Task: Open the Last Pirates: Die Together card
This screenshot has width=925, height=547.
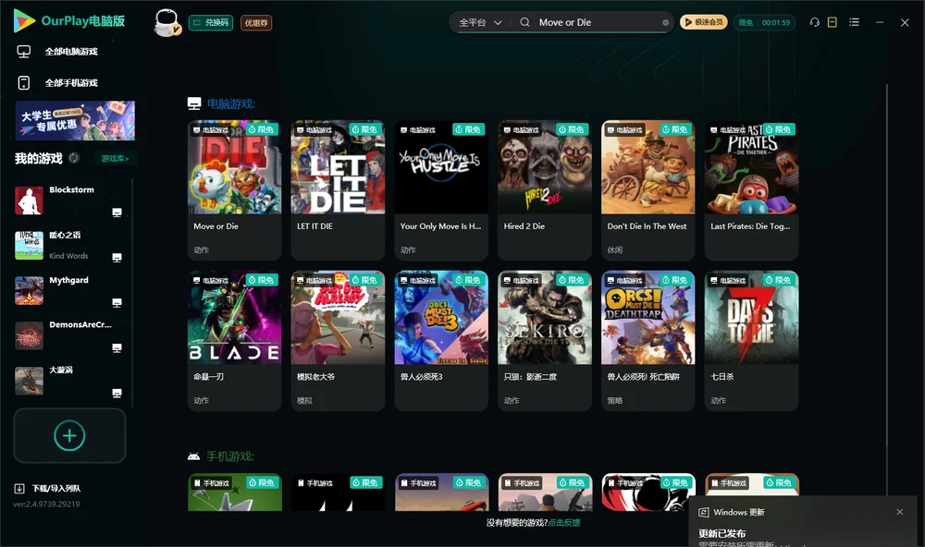Action: click(x=751, y=190)
